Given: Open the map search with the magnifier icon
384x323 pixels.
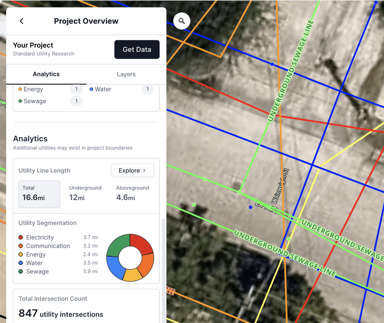Looking at the screenshot, I should tap(181, 21).
